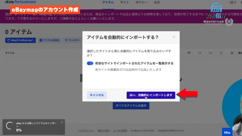The height and width of the screenshot is (136, 242).
Task: Switch to the アイテム tab
Action: pos(108,2)
